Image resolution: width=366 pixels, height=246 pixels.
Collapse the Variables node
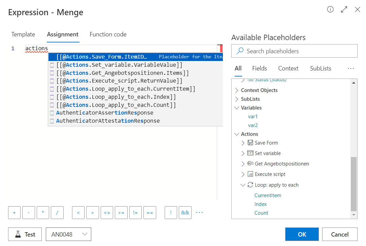237,108
